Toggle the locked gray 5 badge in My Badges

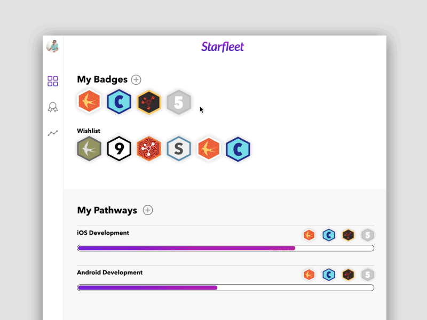[179, 102]
